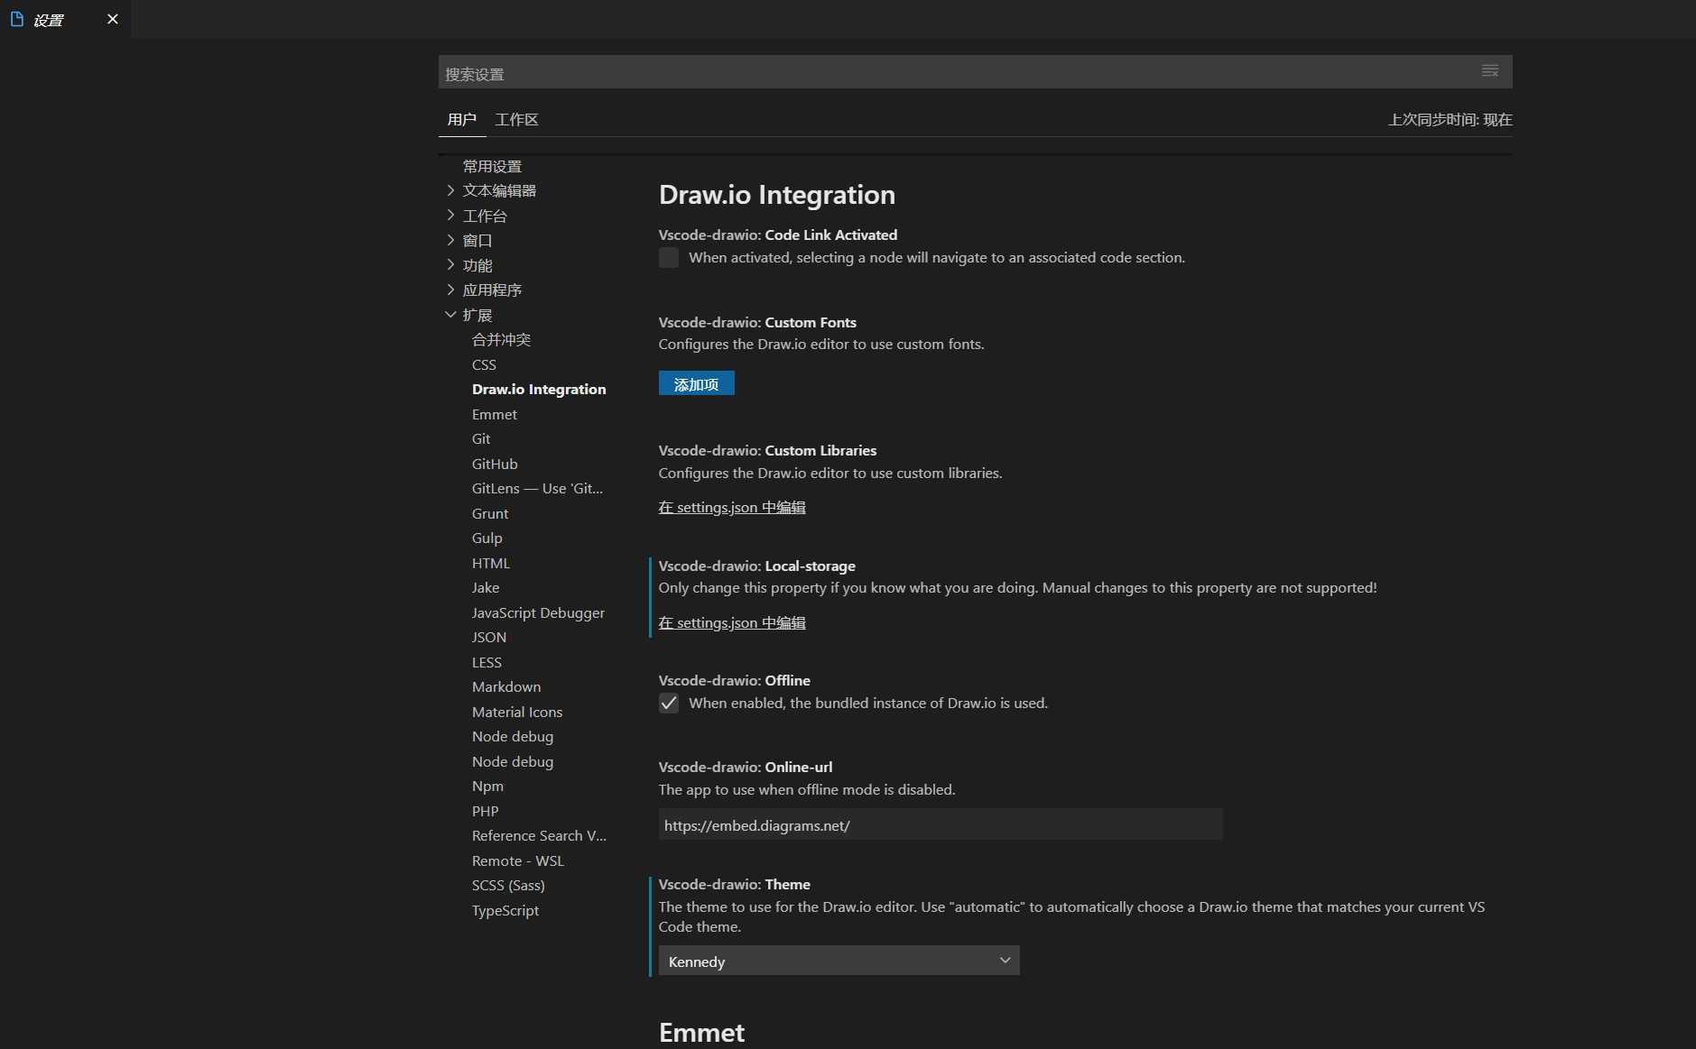Close the 设置 editor tab
The image size is (1696, 1049).
pyautogui.click(x=113, y=19)
